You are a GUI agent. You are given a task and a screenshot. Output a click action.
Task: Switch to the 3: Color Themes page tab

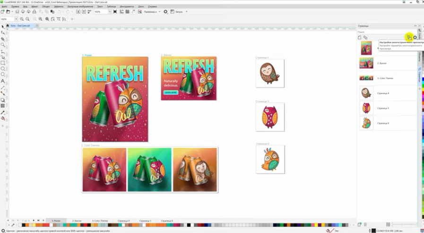tap(100, 221)
